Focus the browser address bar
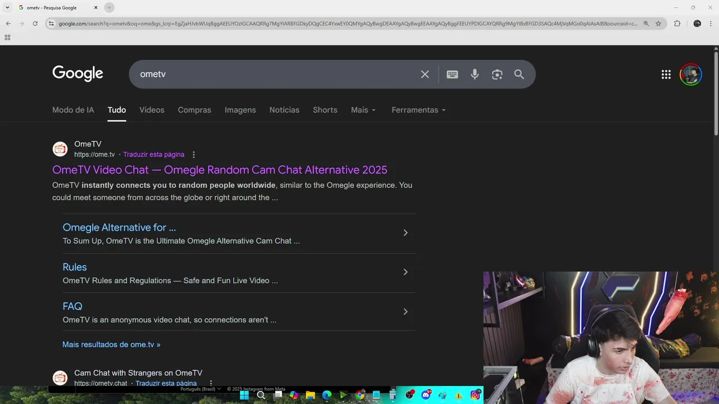The width and height of the screenshot is (719, 404). (348, 24)
